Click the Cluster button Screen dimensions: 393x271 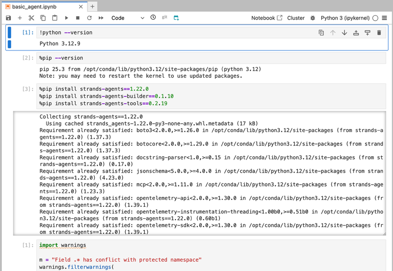296,18
